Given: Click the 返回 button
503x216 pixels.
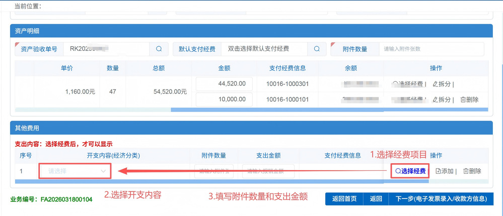Looking at the screenshot, I should click(x=376, y=199).
